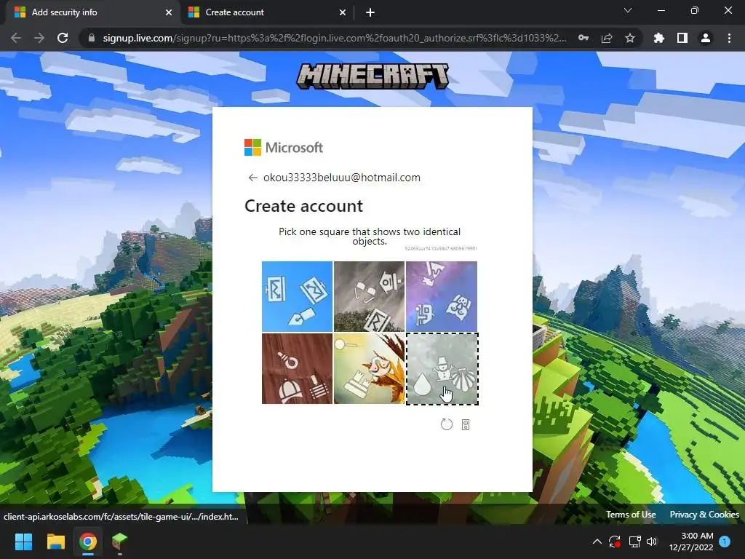The width and height of the screenshot is (745, 559).
Task: Select the blue top-left puzzle tile
Action: (x=297, y=296)
